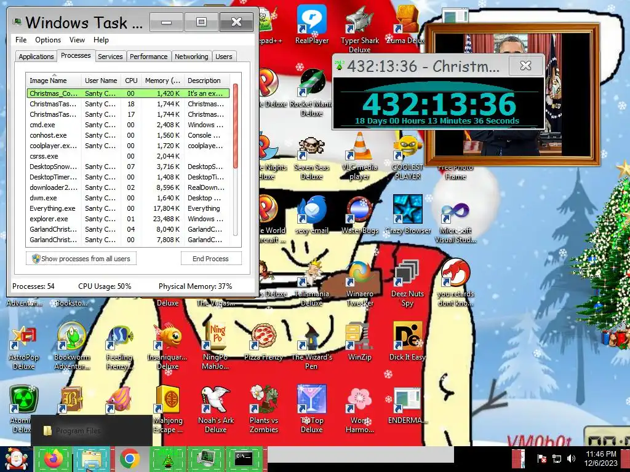
Task: Sort processes by Image Name column
Action: [54, 81]
